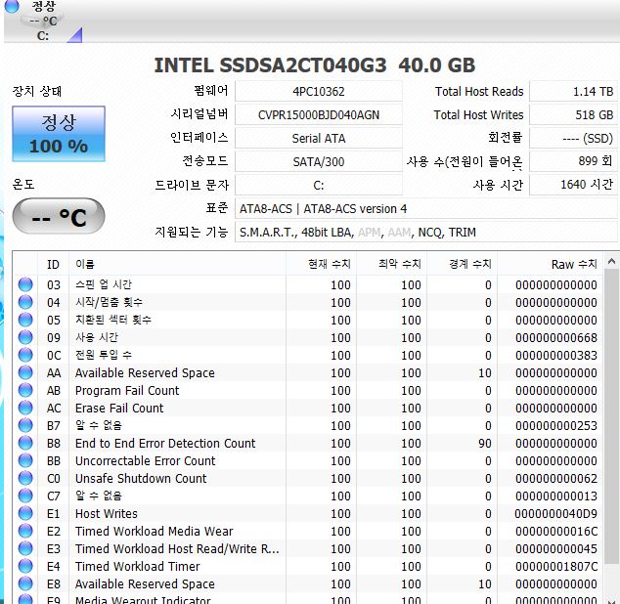Click the 이름 column header
This screenshot has height=604, width=620.
point(177,264)
